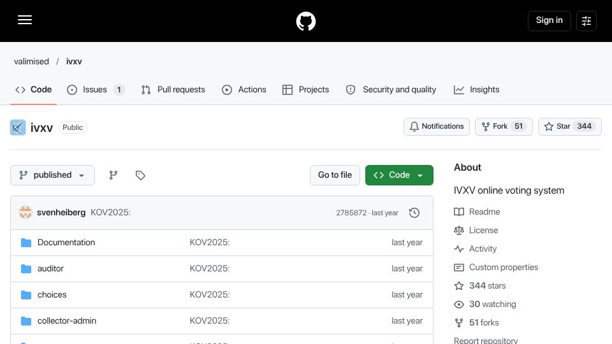Image resolution: width=612 pixels, height=344 pixels.
Task: Click the Readme book icon
Action: click(x=459, y=211)
